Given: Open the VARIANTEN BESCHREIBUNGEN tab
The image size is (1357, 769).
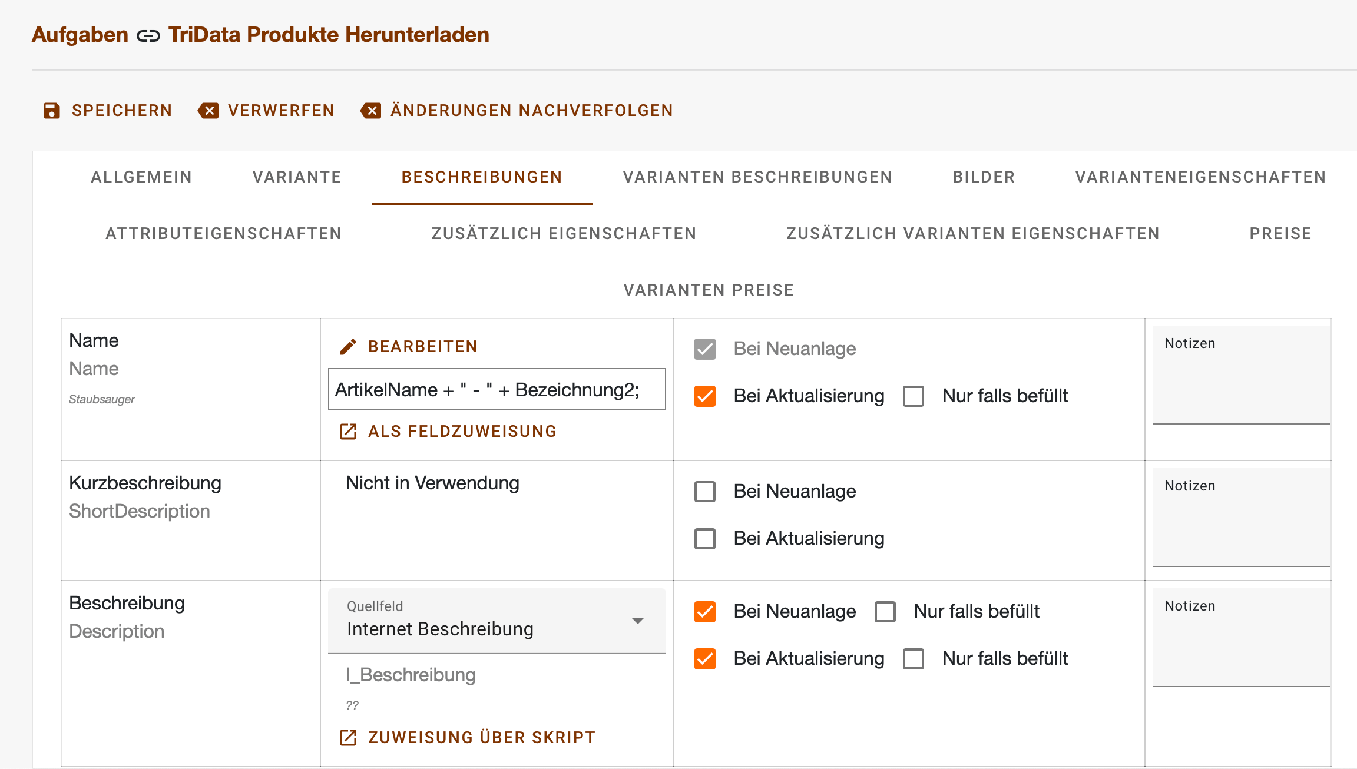Looking at the screenshot, I should pyautogui.click(x=757, y=177).
